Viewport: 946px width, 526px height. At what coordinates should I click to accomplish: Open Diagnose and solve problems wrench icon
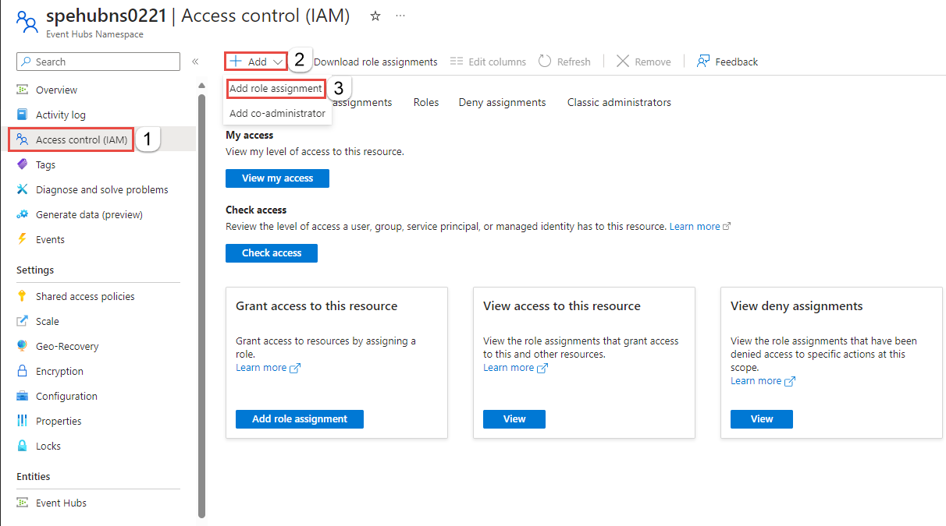pyautogui.click(x=22, y=189)
